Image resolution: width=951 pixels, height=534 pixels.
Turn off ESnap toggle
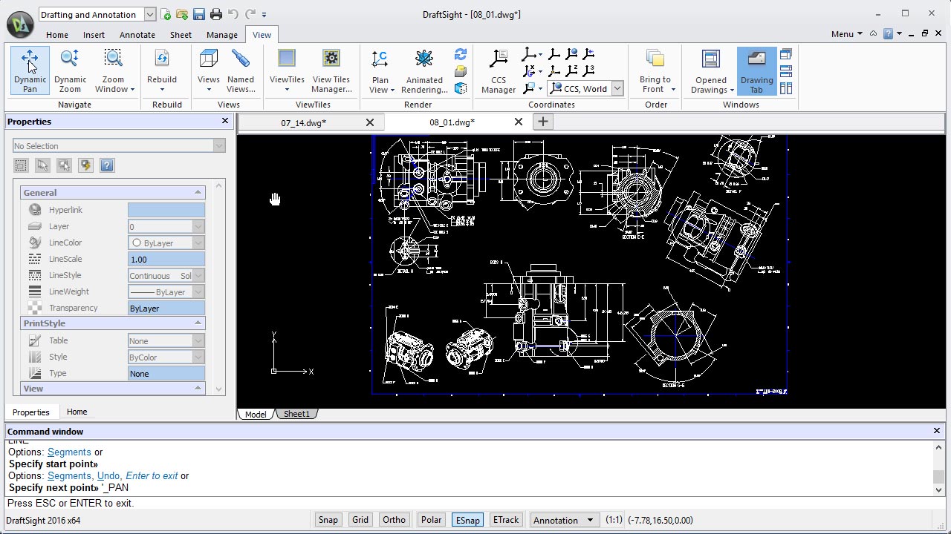tap(467, 520)
